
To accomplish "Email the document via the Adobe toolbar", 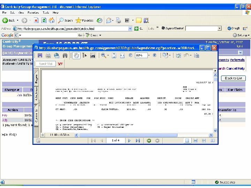I will (x=56, y=55).
